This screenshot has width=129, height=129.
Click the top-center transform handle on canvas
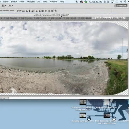pyautogui.click(x=51, y=21)
